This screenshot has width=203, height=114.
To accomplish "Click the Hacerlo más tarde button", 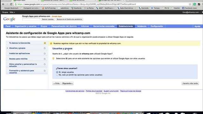I will pos(190,83).
